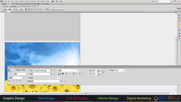Open height unit px dropdown

click(100, 74)
